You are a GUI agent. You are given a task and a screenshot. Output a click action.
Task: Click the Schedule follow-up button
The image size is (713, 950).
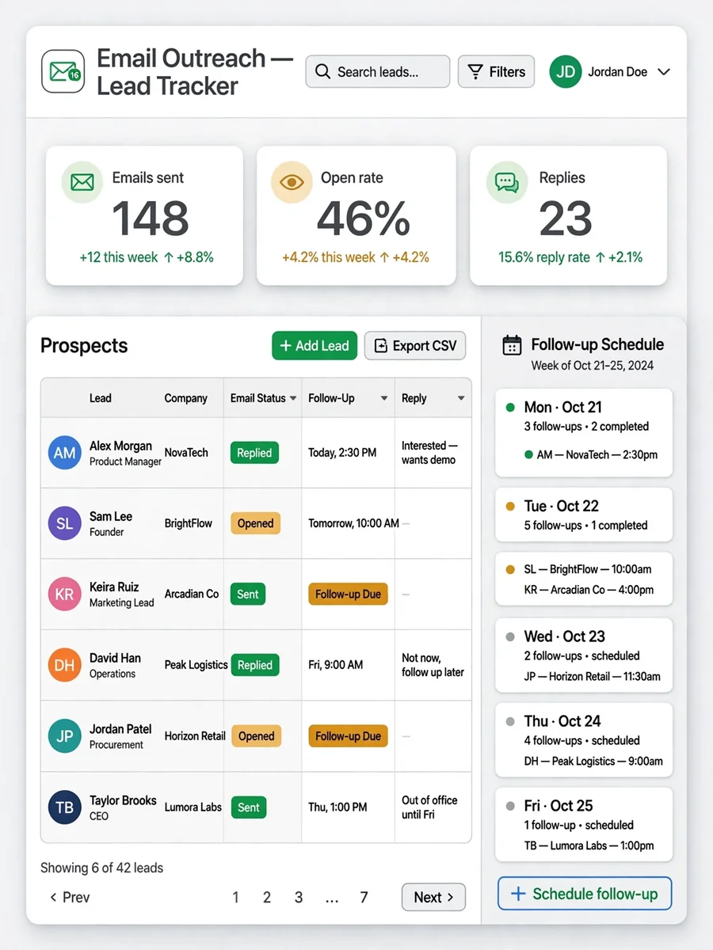click(585, 894)
